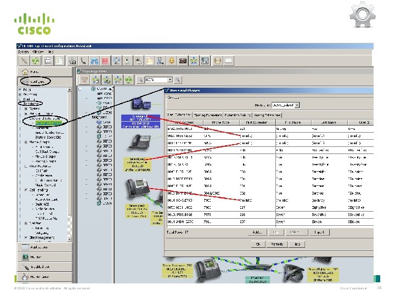Image resolution: width=395 pixels, height=296 pixels.
Task: Sort by the Last Name column header
Action: [x=329, y=123]
